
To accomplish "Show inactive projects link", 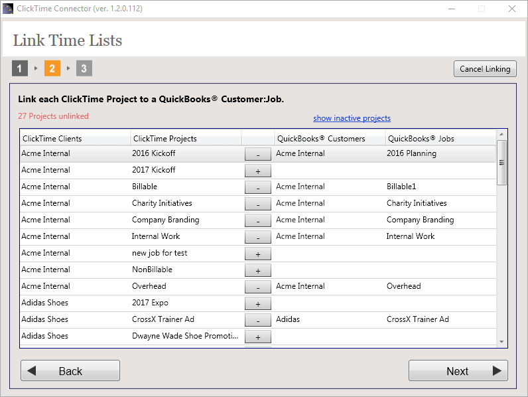I will click(x=352, y=118).
